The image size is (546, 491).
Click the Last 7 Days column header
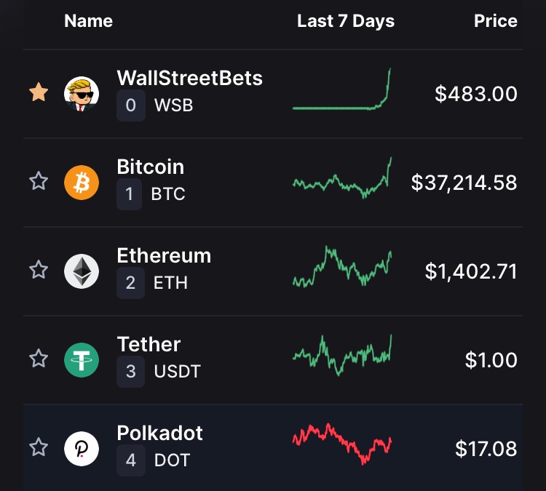(x=346, y=21)
